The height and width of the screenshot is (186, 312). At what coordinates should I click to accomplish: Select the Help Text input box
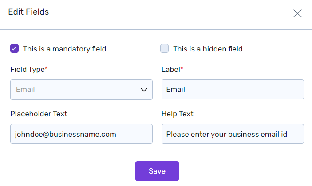click(233, 134)
